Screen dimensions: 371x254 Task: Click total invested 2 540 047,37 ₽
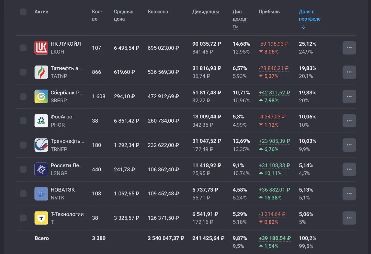point(166,239)
